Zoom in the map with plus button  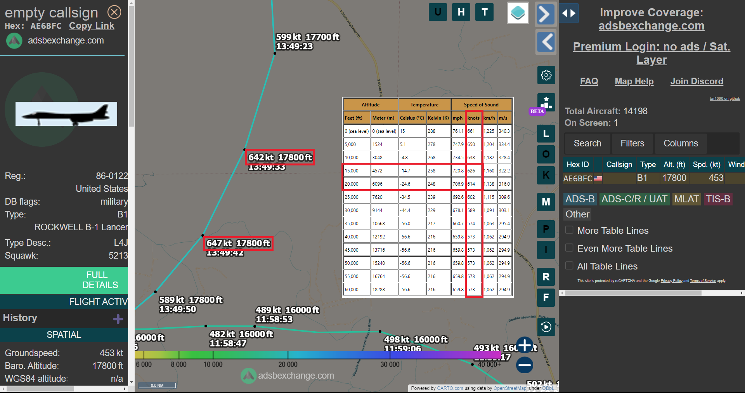(x=525, y=345)
